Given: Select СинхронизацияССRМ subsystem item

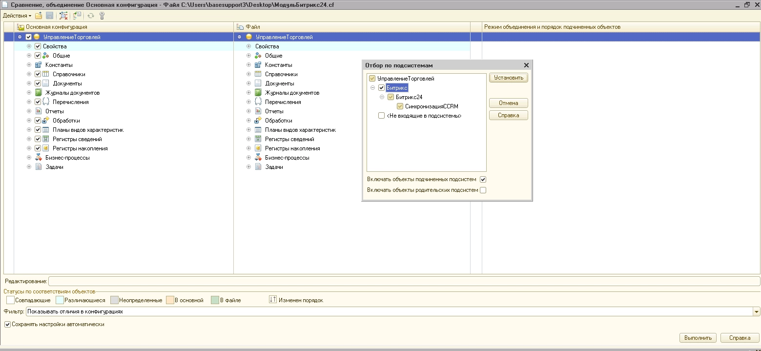Looking at the screenshot, I should coord(432,106).
